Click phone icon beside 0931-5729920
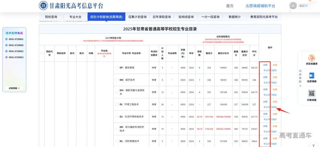 (7, 45)
